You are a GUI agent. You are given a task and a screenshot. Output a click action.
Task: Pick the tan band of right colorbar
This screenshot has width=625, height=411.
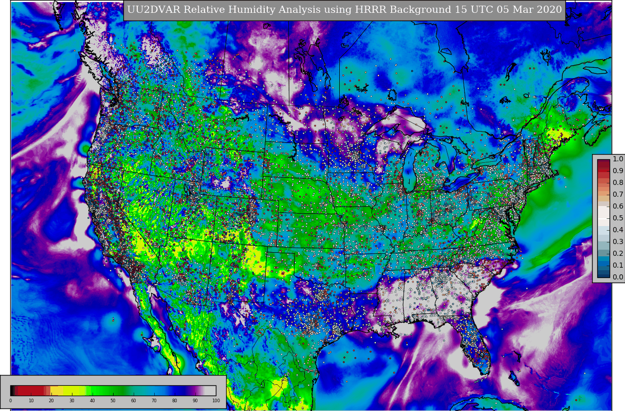click(603, 197)
